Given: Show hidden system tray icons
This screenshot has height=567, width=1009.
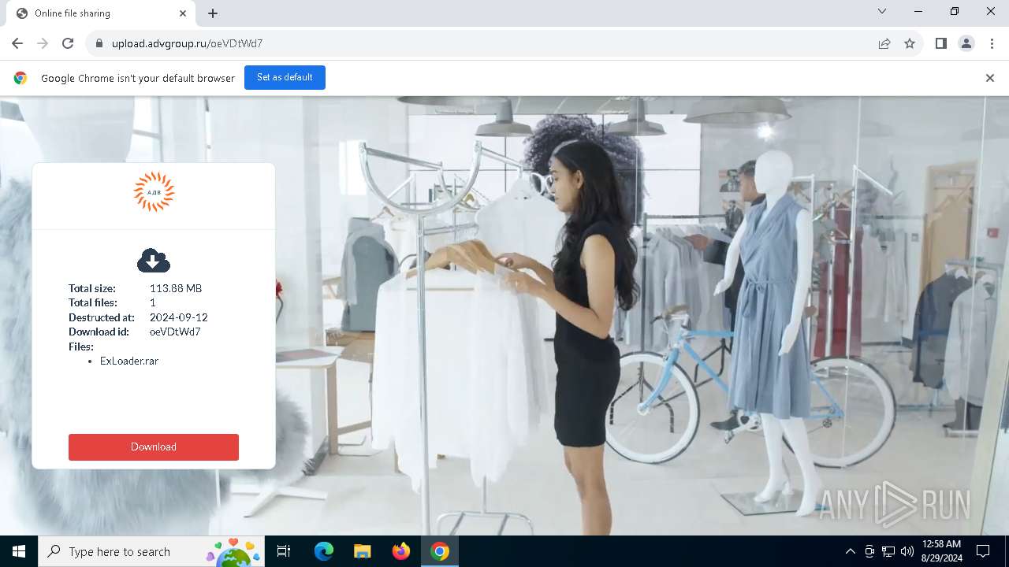Looking at the screenshot, I should [x=850, y=551].
